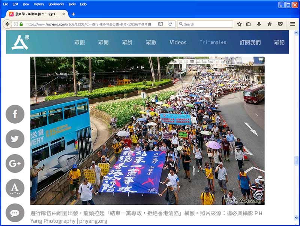Click the protest march photo
The image size is (300, 226).
click(147, 131)
